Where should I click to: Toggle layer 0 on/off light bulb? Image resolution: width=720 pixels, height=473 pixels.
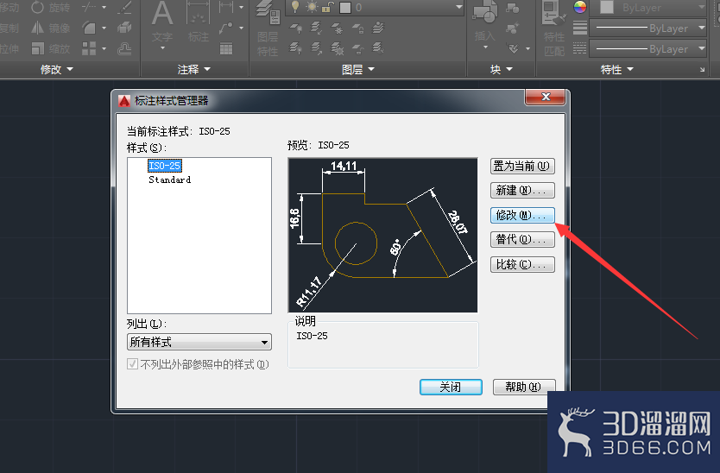point(295,6)
